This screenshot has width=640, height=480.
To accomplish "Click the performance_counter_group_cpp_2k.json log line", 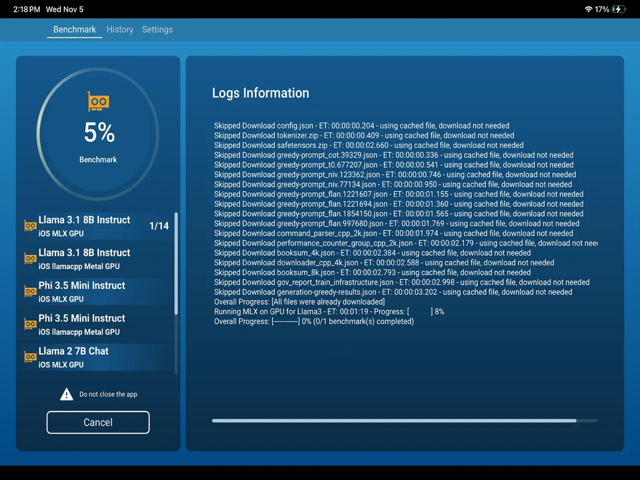I will point(405,243).
